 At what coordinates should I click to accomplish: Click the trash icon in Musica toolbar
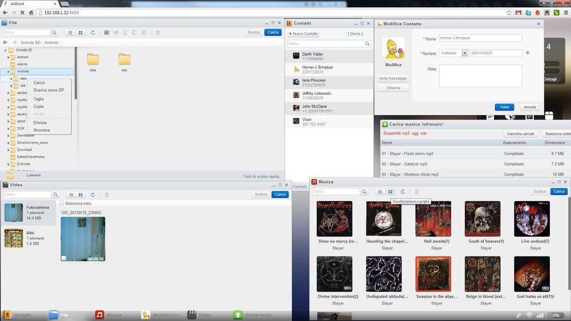(417, 192)
